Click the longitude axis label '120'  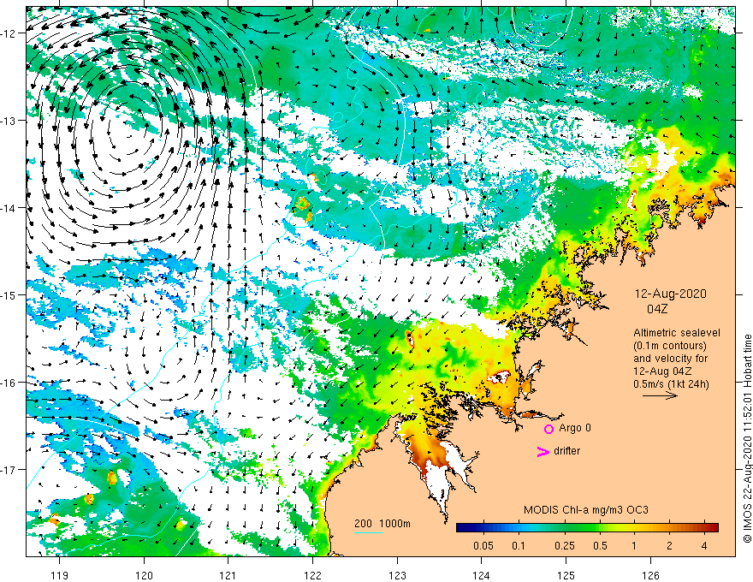(144, 575)
